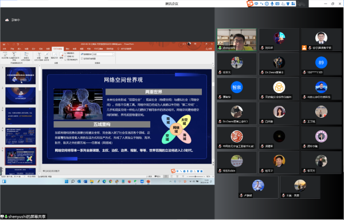Select slide 2 thumbnail in slide panel

point(21,96)
